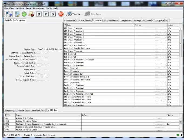184x140 pixels.
Task: Open the notepad-with-pencil toolbar icon
Action: pyautogui.click(x=17, y=14)
